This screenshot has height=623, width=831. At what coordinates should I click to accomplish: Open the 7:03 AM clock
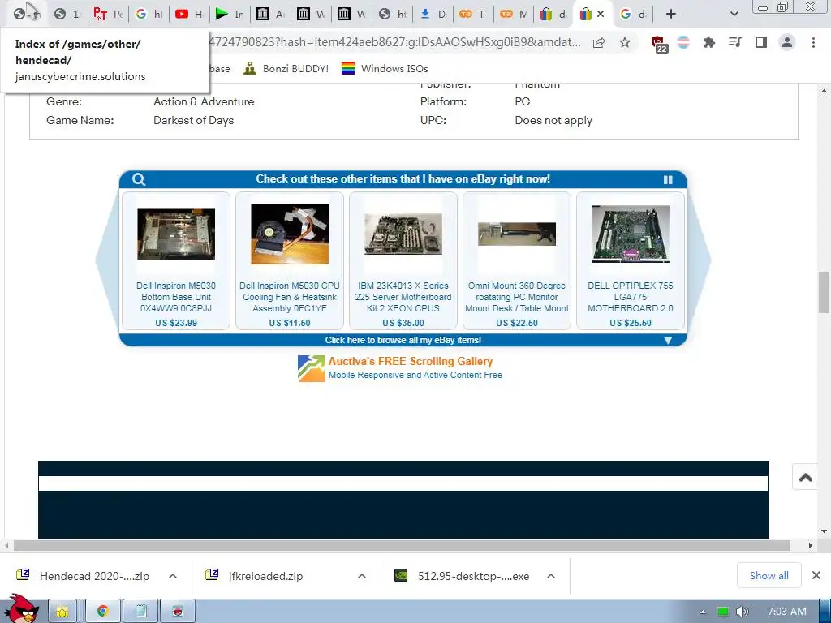(787, 612)
